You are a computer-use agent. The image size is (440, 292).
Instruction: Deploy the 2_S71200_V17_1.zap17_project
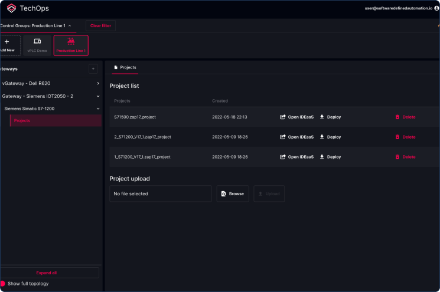pos(330,137)
